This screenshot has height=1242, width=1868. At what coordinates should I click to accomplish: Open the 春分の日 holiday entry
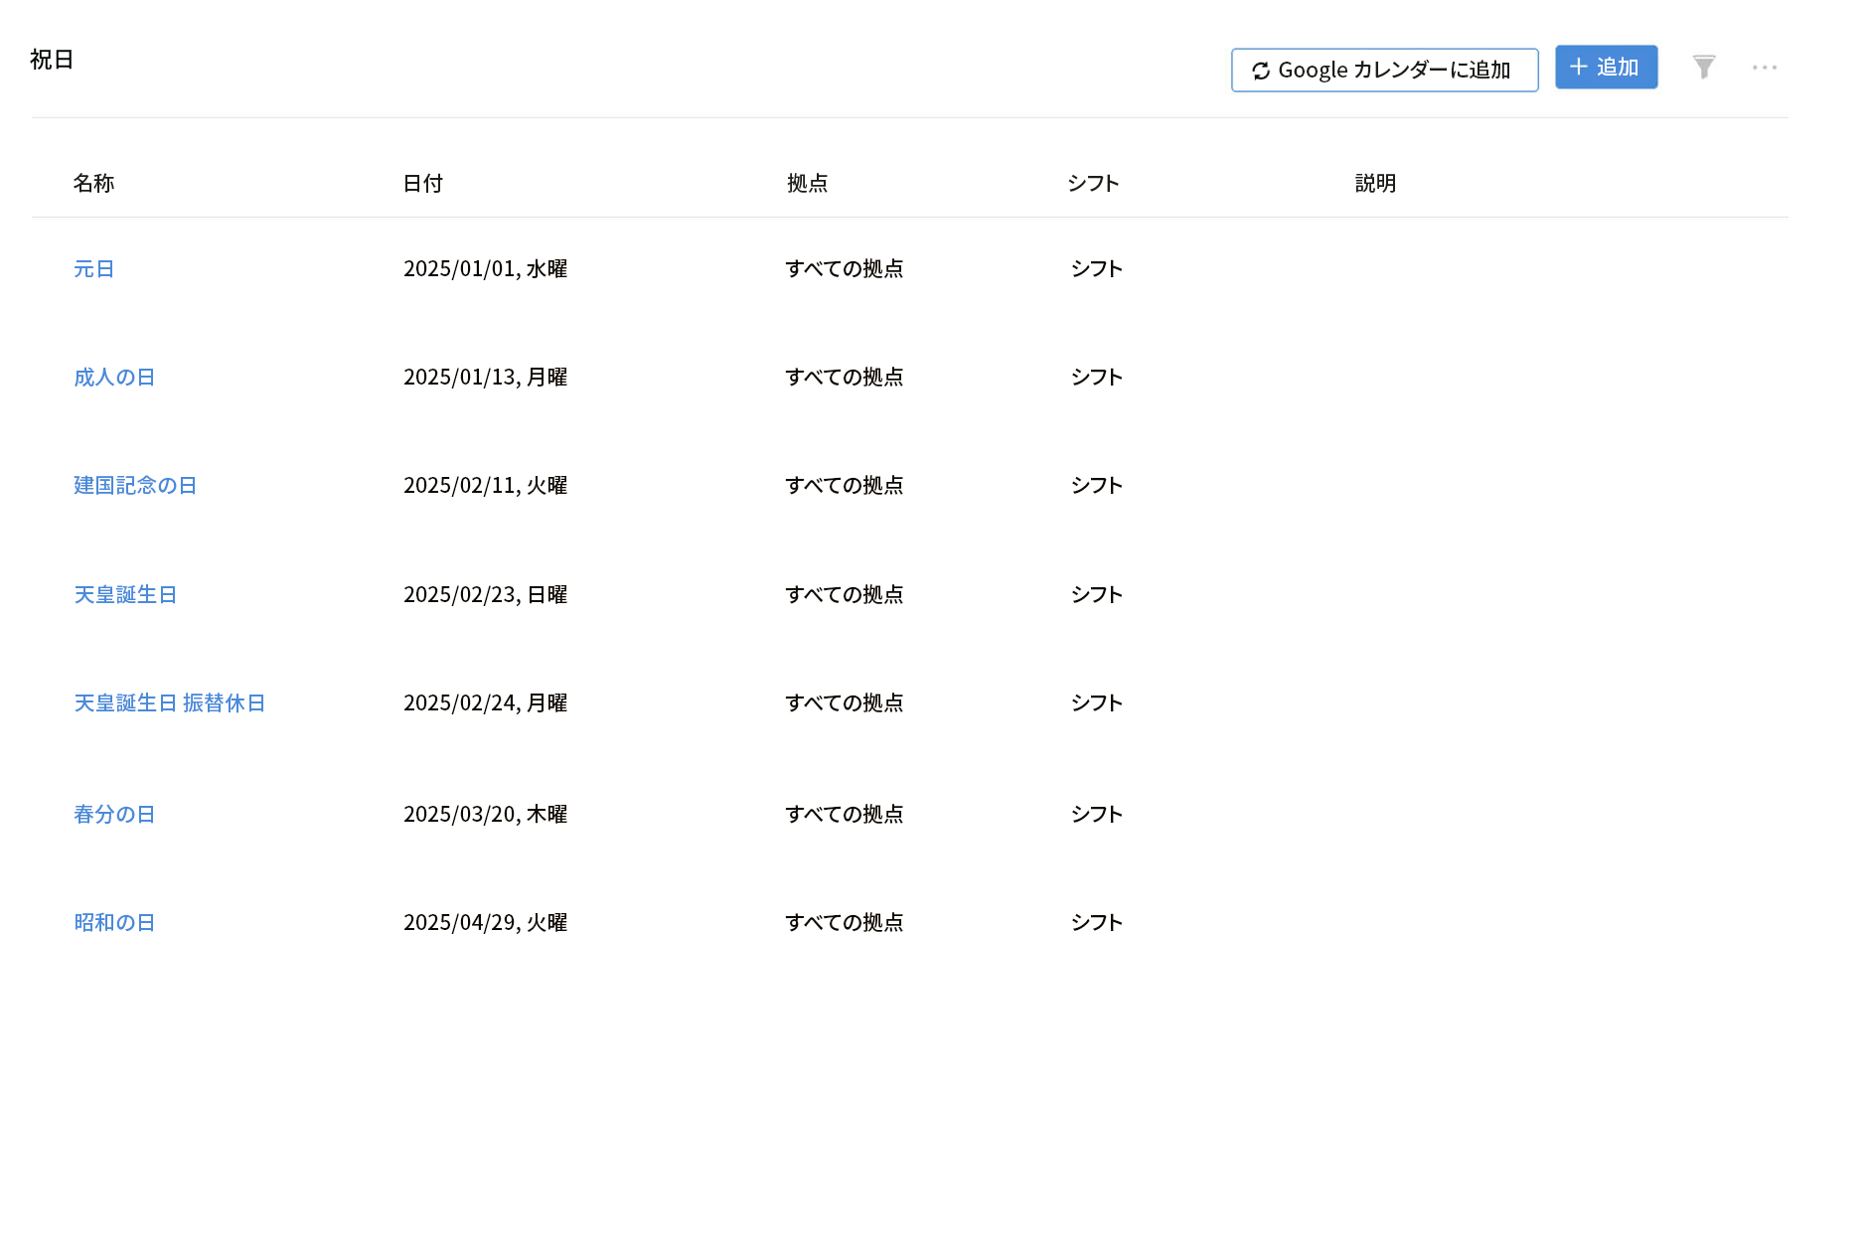coord(115,814)
